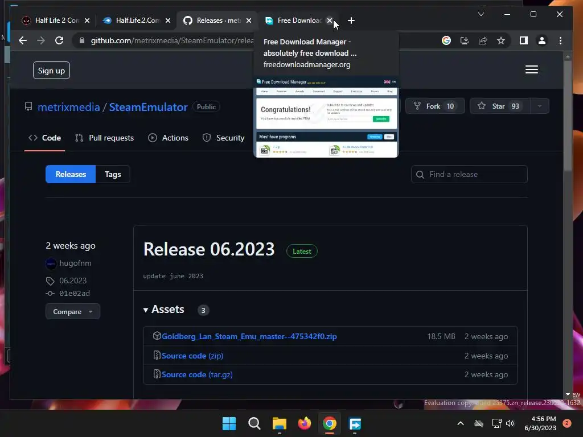
Task: Click the padlock site info icon
Action: (x=82, y=40)
